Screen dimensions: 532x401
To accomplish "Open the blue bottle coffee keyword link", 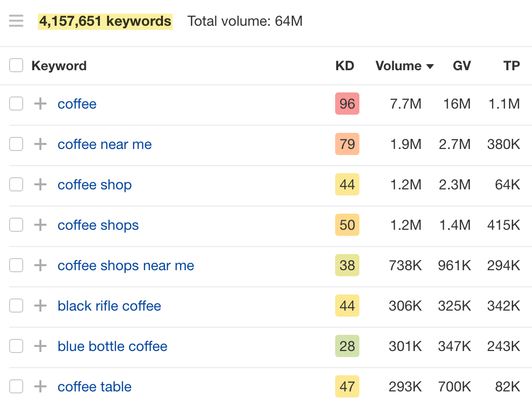I will click(x=112, y=346).
